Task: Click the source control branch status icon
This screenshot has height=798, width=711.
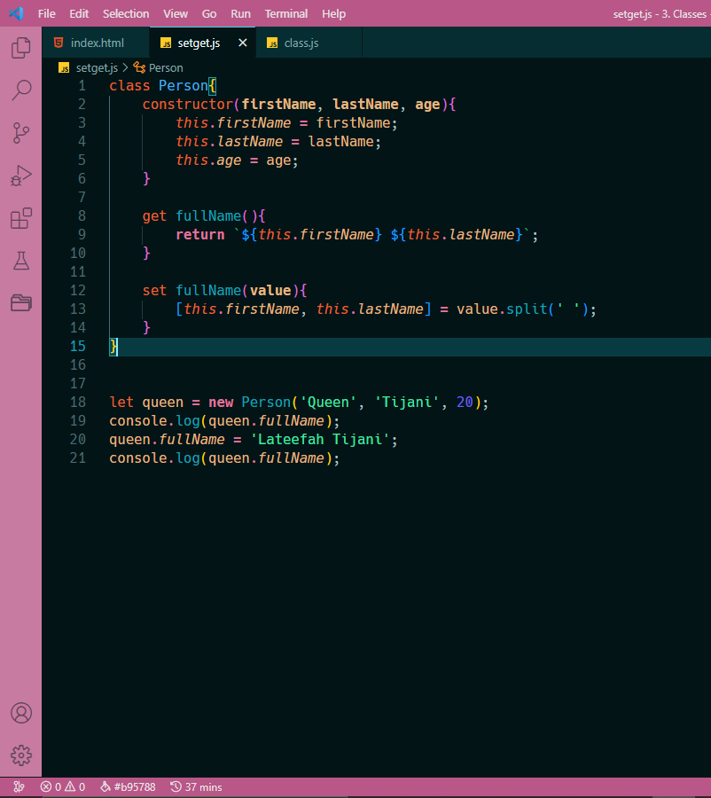Action: point(19,786)
